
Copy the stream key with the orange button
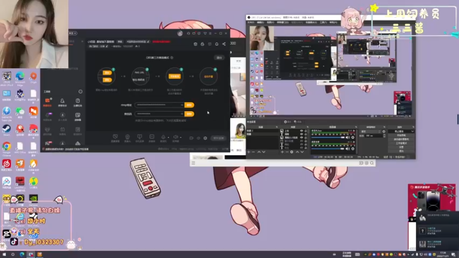pos(189,114)
